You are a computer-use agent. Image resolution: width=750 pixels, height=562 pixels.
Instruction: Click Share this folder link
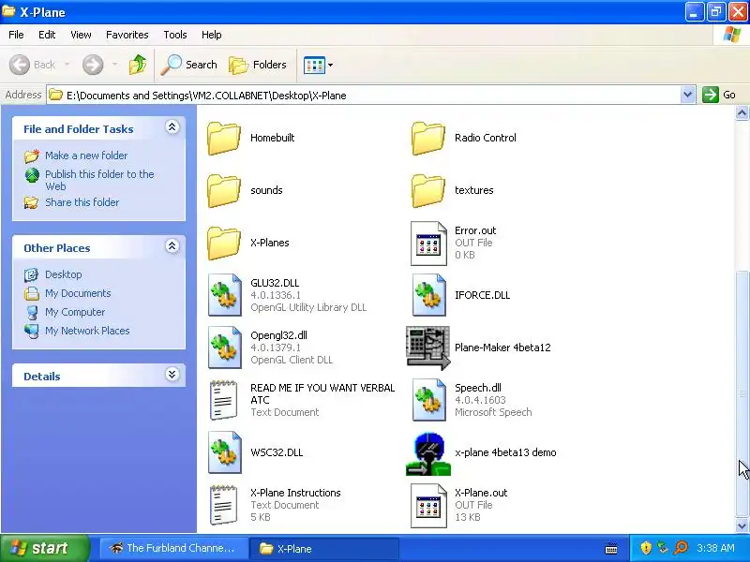pos(82,202)
